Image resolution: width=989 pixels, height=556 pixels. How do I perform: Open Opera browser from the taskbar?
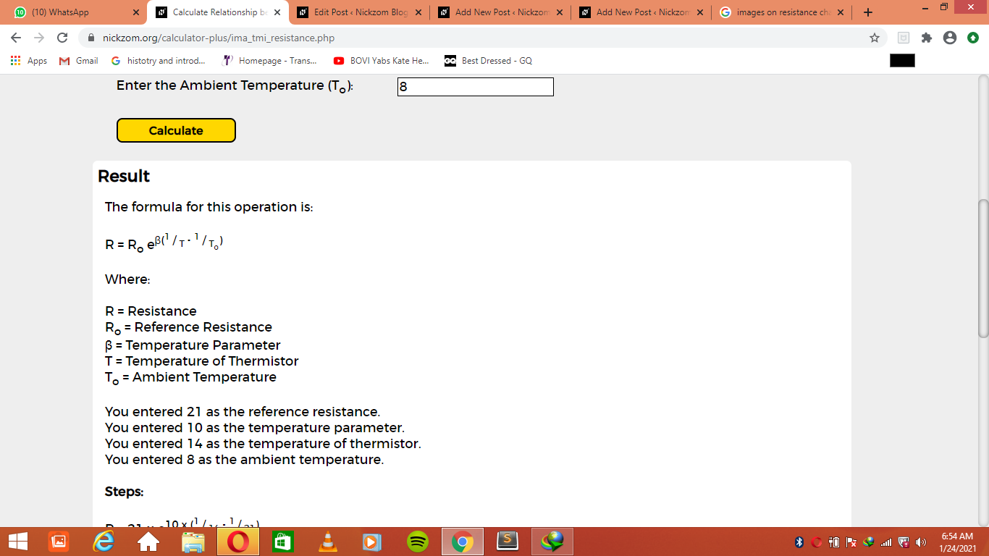click(238, 542)
